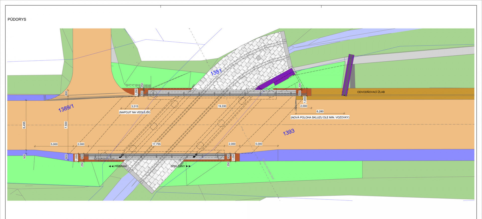Select the 17,755 dimension text

pyautogui.click(x=156, y=144)
